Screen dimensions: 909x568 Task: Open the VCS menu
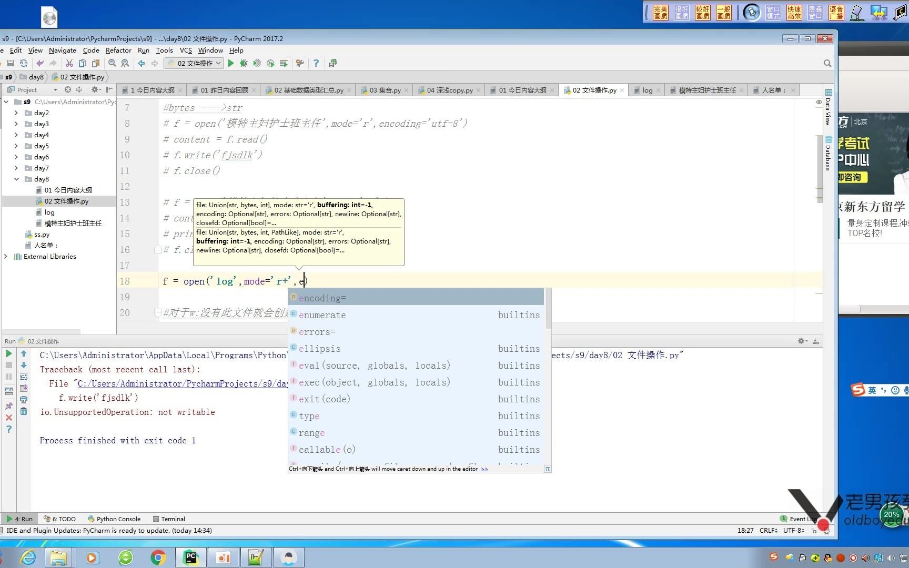[186, 50]
